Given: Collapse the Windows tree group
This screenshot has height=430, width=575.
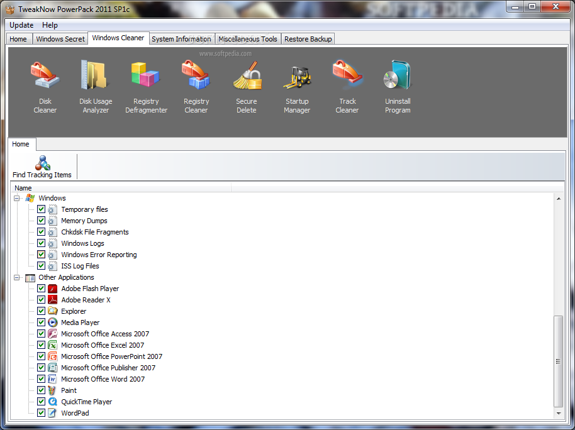Looking at the screenshot, I should (16, 198).
